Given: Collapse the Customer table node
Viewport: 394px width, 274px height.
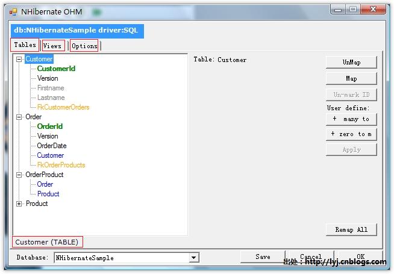Looking at the screenshot, I should click(19, 59).
